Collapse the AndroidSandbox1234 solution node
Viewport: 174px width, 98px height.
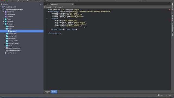pos(1,7)
